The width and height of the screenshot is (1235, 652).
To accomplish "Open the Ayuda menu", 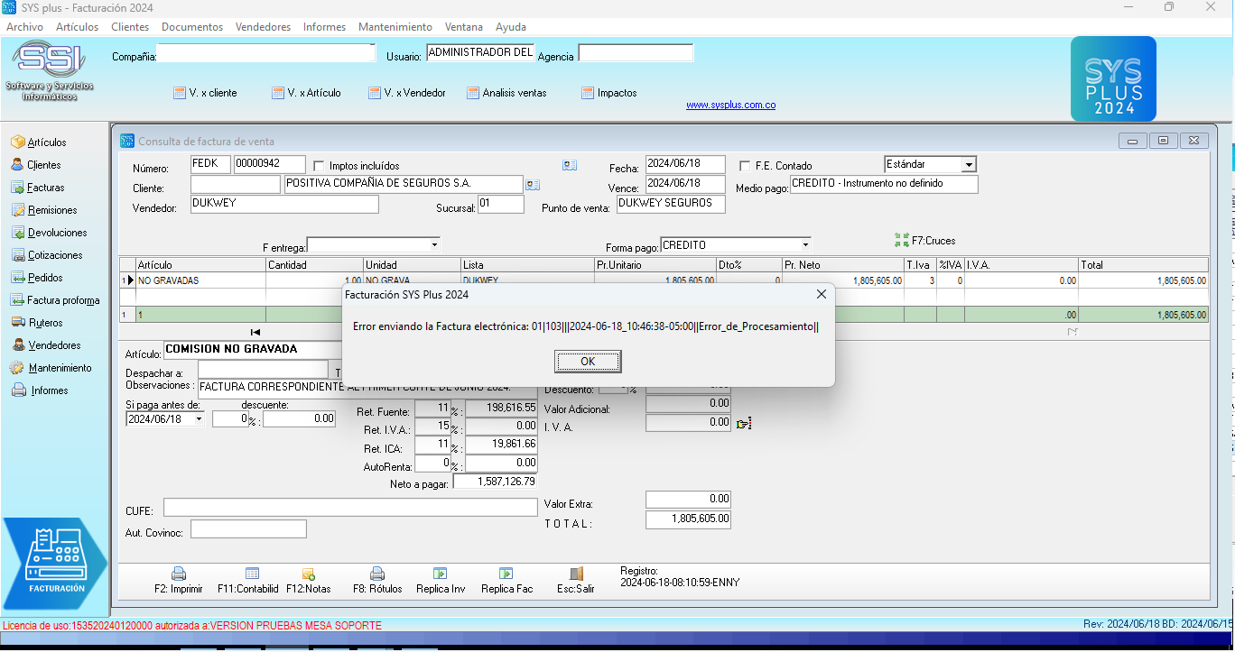I will 511,27.
